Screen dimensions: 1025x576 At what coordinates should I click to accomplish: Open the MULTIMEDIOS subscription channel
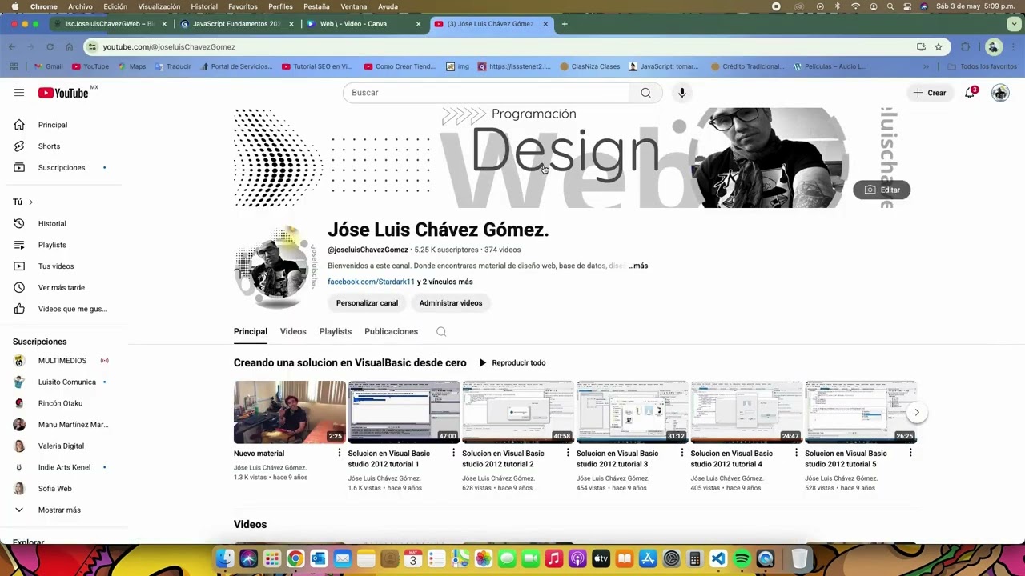64,361
